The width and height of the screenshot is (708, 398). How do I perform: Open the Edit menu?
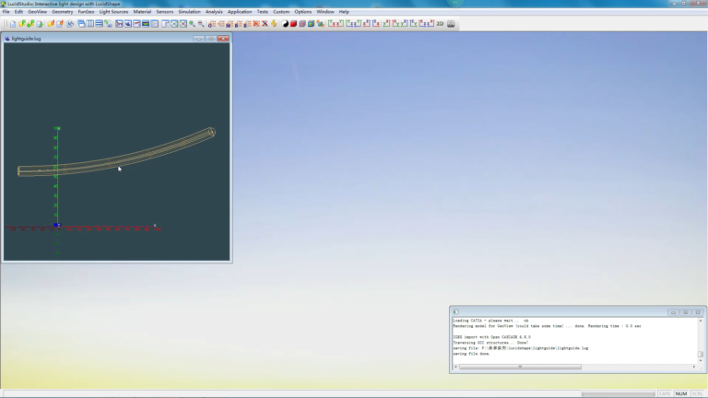(18, 12)
